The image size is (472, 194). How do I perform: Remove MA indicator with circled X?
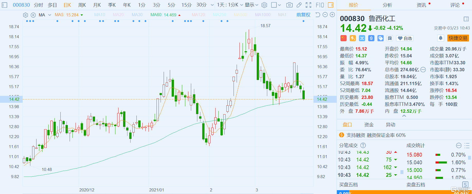coord(33,15)
